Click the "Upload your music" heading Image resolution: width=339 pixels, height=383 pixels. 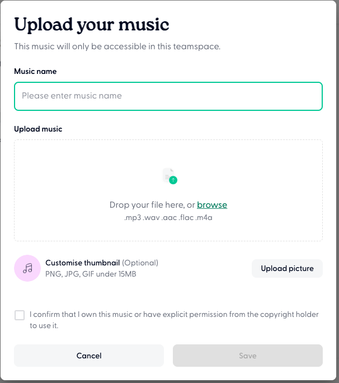point(92,25)
